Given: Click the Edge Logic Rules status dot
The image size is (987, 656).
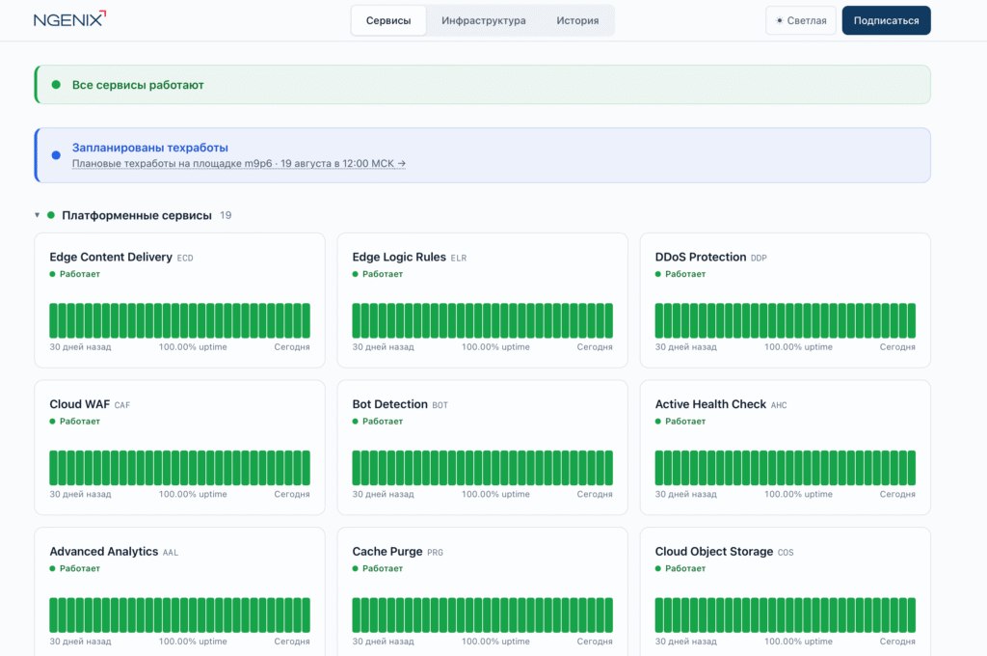Looking at the screenshot, I should click(355, 274).
